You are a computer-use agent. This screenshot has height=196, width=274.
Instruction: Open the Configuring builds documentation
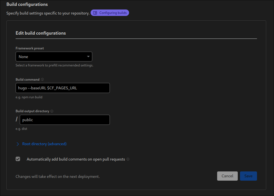pyautogui.click(x=110, y=13)
